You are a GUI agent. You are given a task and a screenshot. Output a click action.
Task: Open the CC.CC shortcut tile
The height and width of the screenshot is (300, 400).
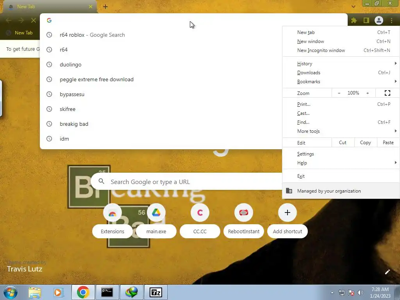point(200,221)
